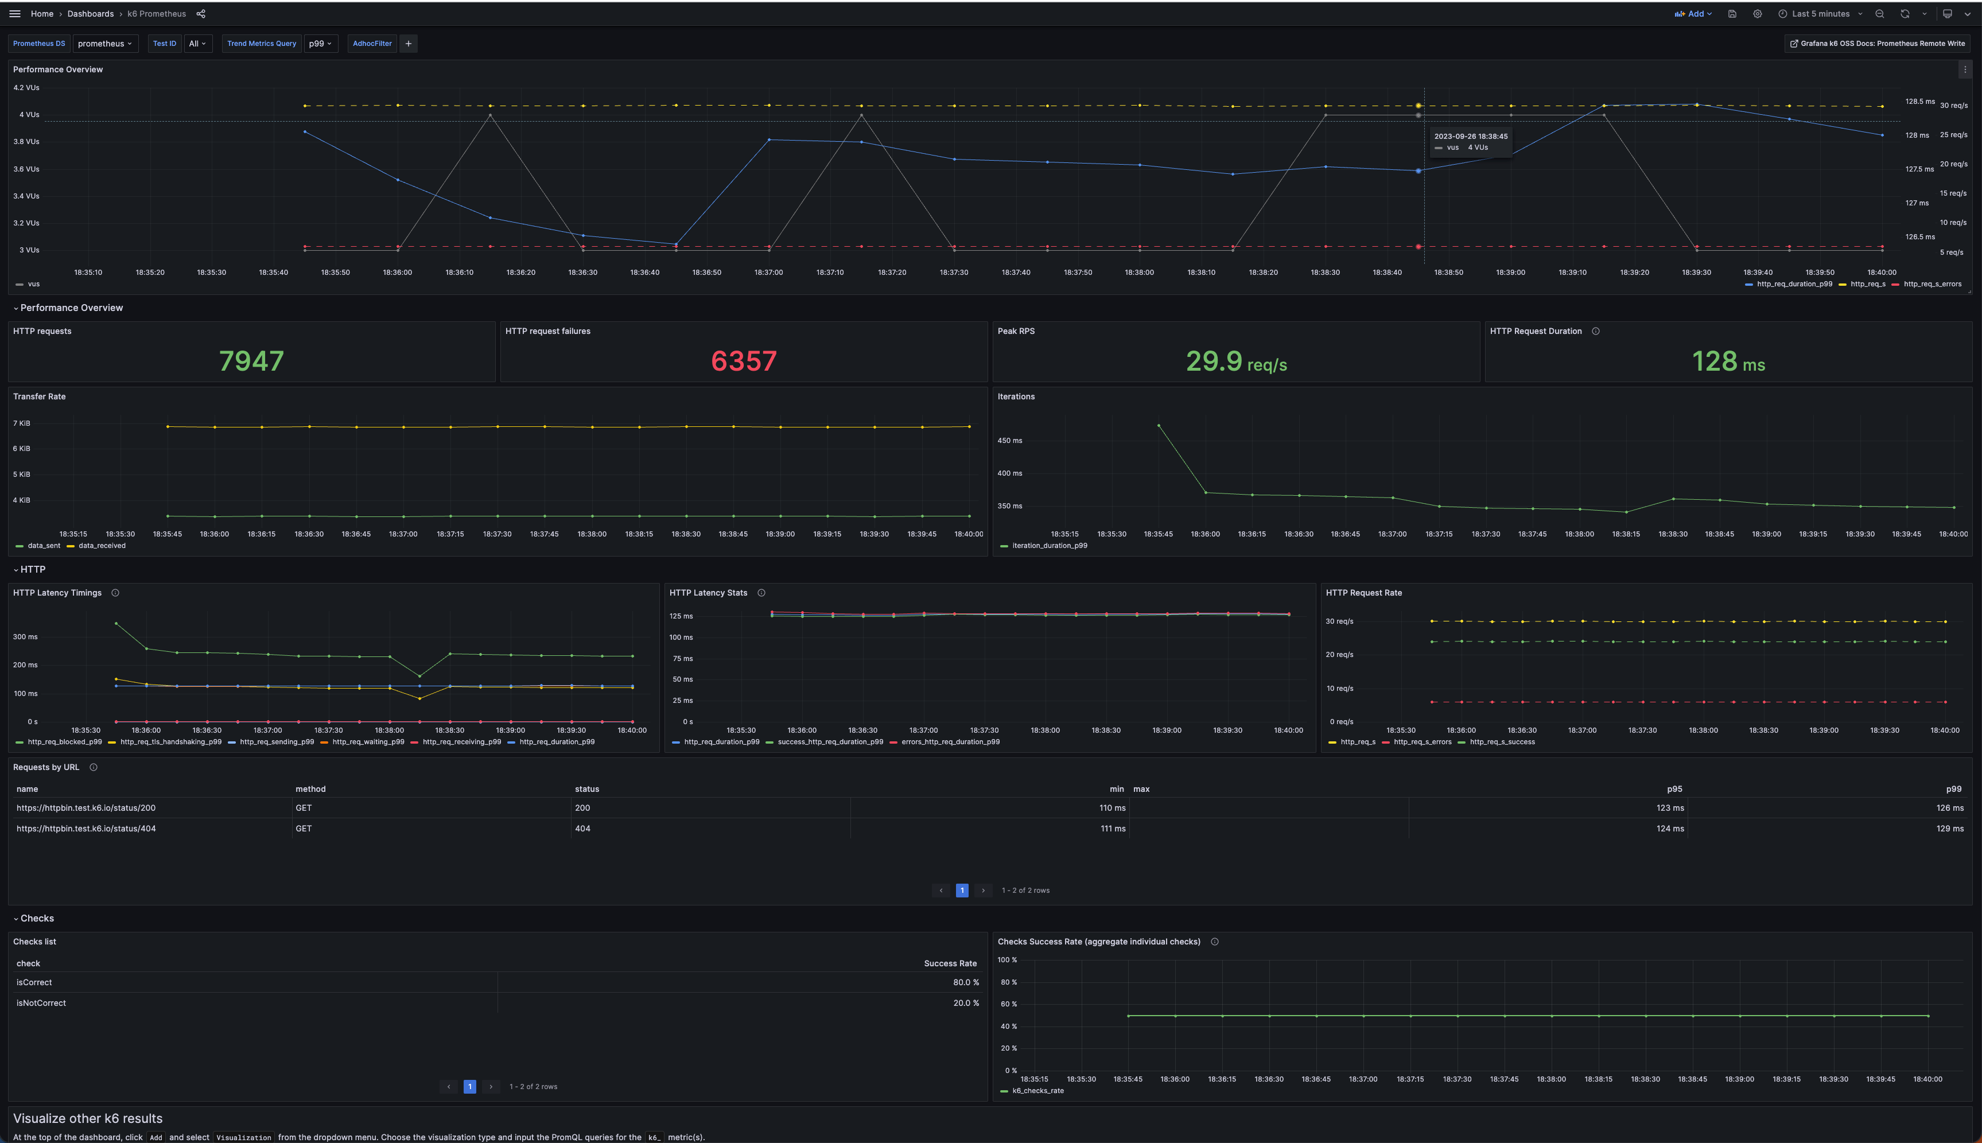Viewport: 1982px width, 1143px height.
Task: Click the share icon next to k6 Prometheus
Action: pyautogui.click(x=201, y=13)
